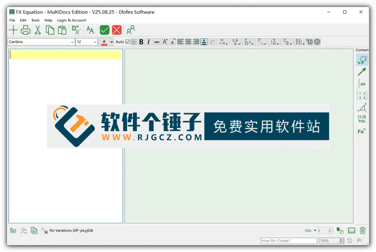376x252 pixels.
Task: Toggle the bottom vertical alignment button
Action: [x=204, y=42]
